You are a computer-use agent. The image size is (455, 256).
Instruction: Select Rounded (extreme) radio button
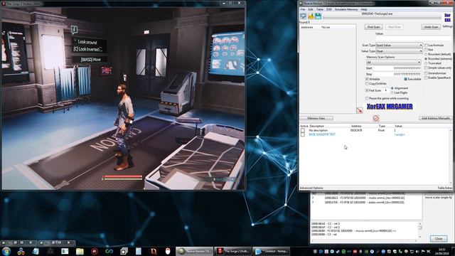(x=427, y=58)
